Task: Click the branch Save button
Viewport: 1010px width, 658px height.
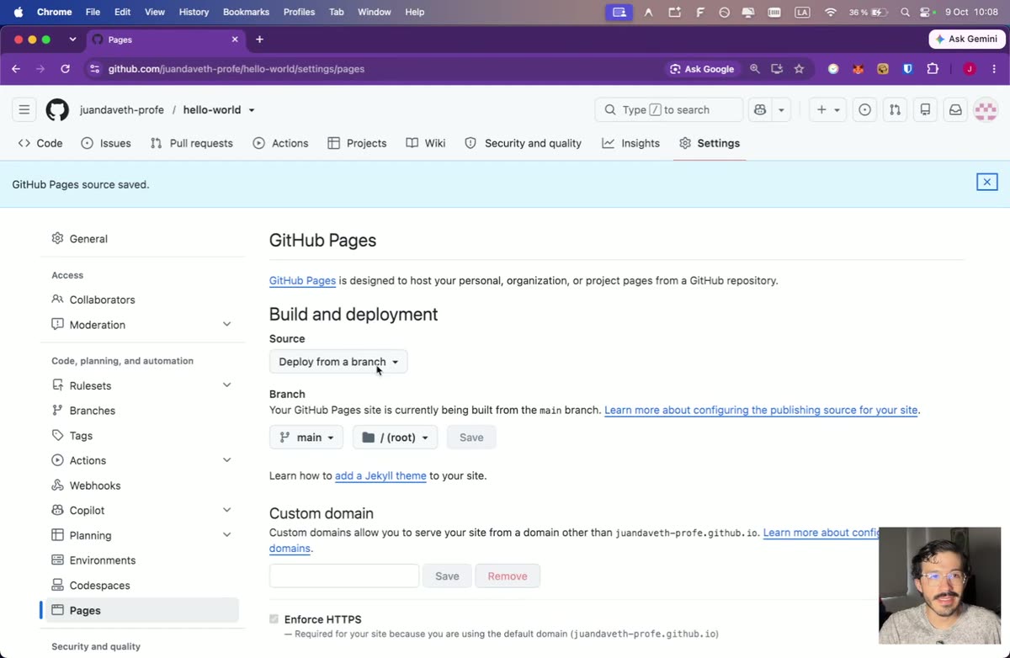Action: click(x=471, y=438)
